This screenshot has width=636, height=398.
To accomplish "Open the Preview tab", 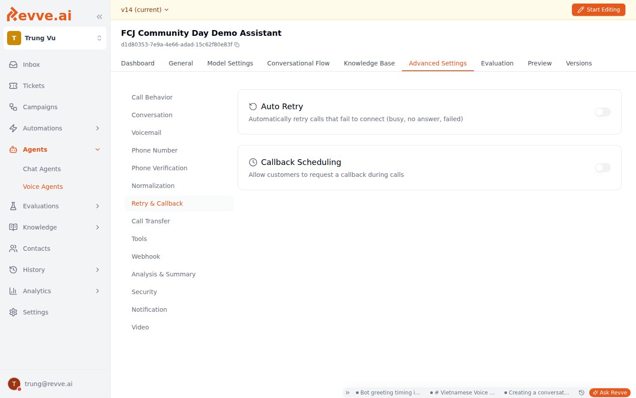I will pos(540,63).
